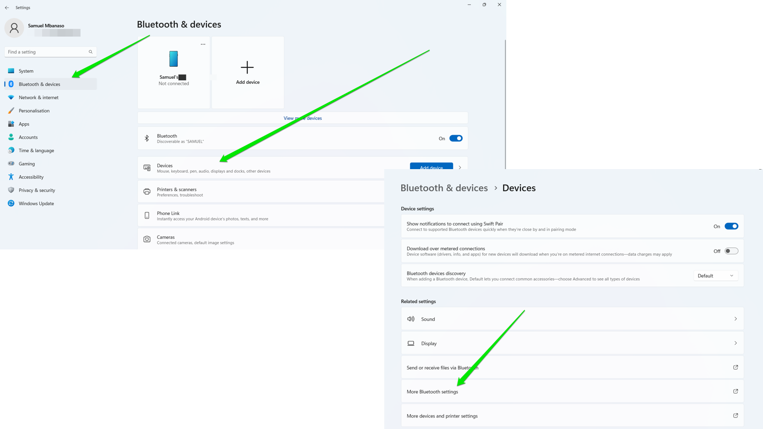This screenshot has height=429, width=763.
Task: Open Accessibility settings
Action: (x=50, y=177)
